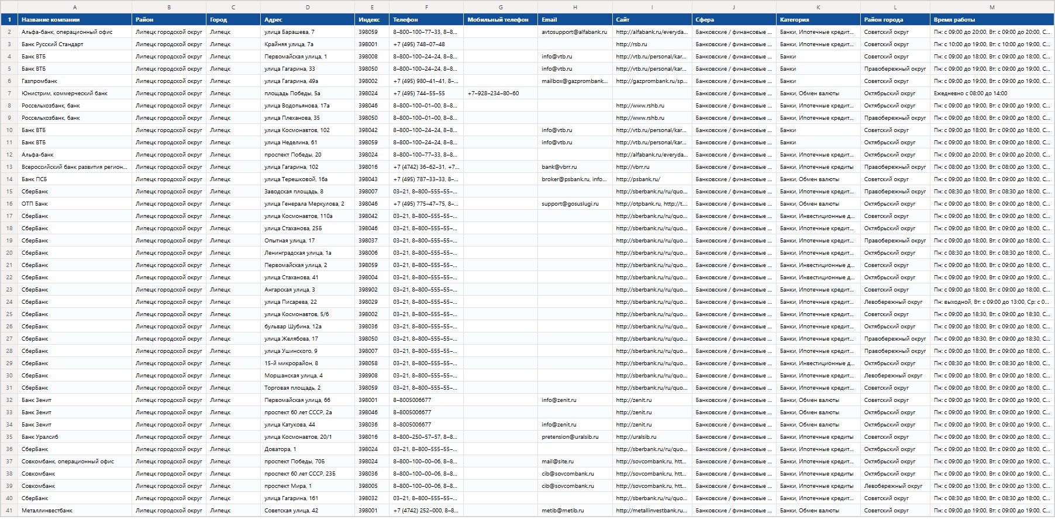The width and height of the screenshot is (1055, 527).
Task: Click the 'Район' header cell
Action: [x=169, y=19]
